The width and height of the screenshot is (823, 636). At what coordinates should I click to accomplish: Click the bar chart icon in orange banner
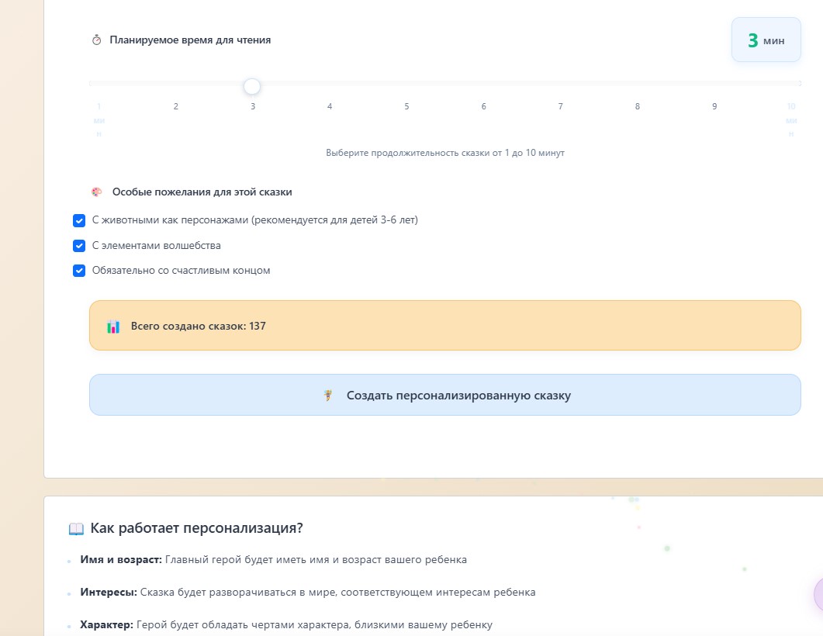click(x=113, y=327)
